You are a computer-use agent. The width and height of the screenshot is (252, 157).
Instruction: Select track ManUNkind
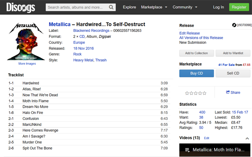(32, 124)
